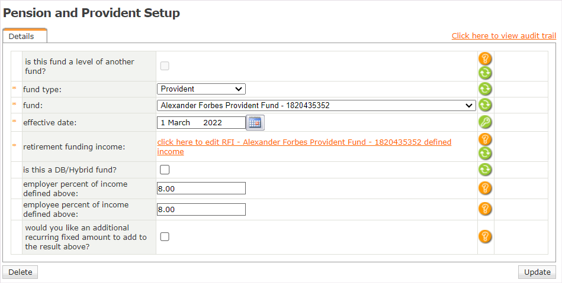Click the employer percent of income field
This screenshot has width=562, height=283.
(x=201, y=188)
